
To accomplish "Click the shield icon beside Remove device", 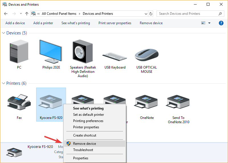I will (x=69, y=144).
